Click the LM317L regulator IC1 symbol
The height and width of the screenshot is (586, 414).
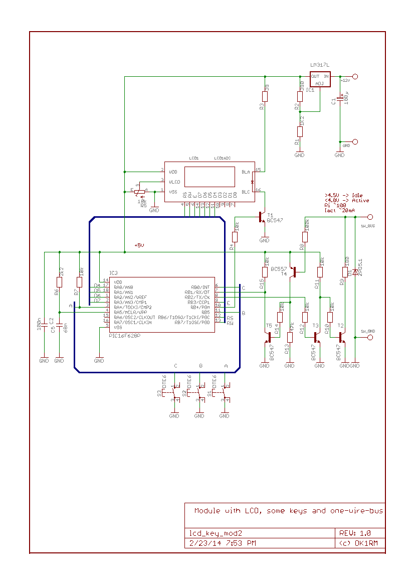320,80
